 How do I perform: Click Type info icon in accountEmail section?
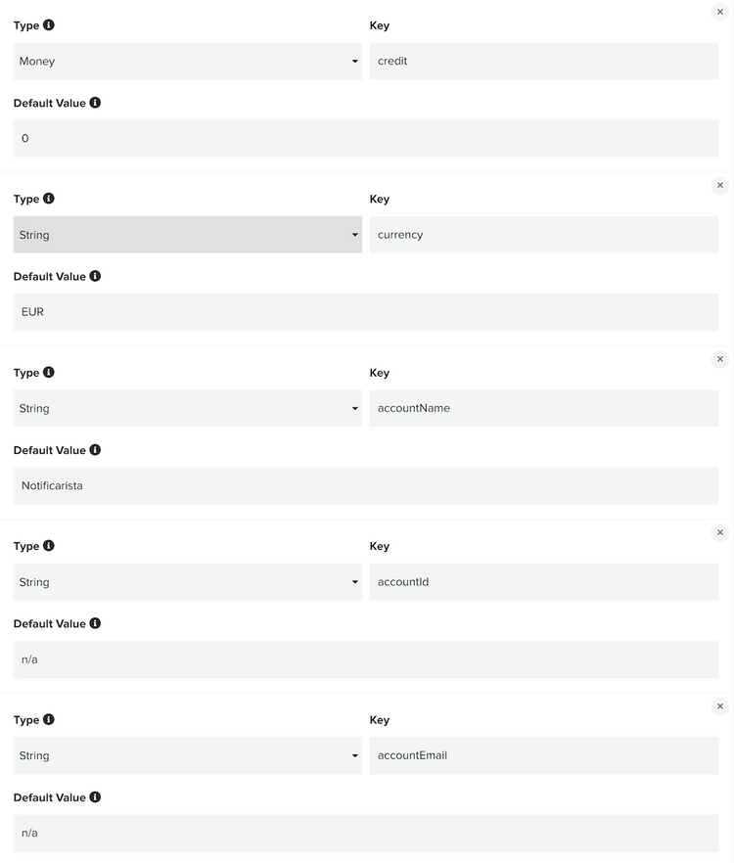(x=49, y=720)
